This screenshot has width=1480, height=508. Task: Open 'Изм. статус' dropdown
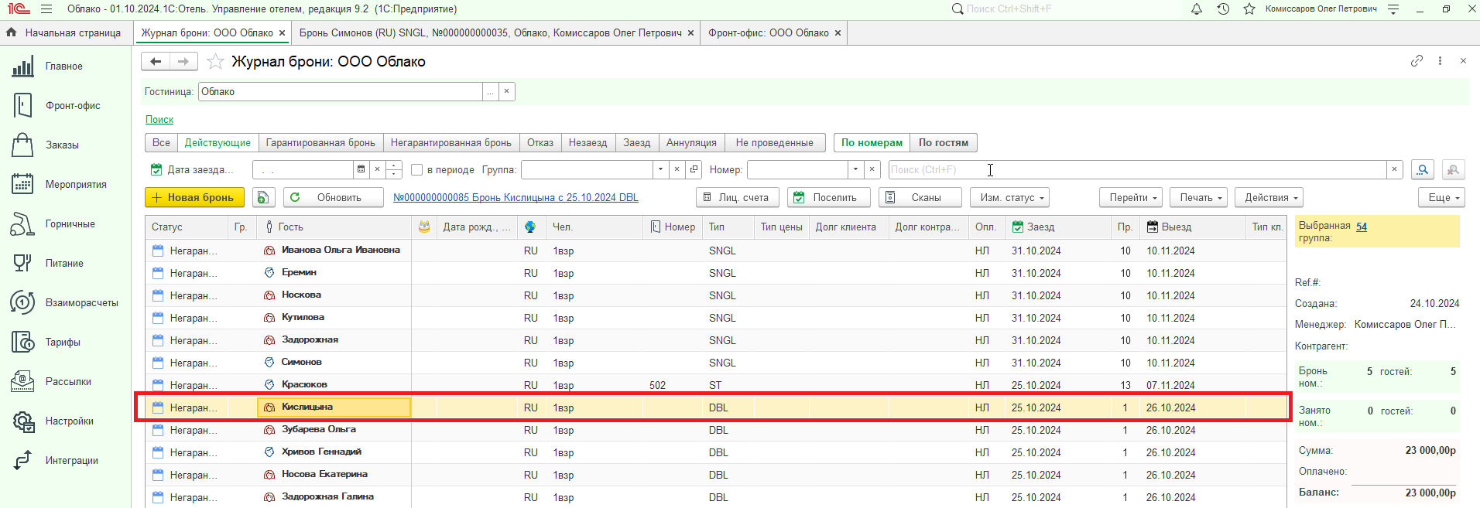1009,197
